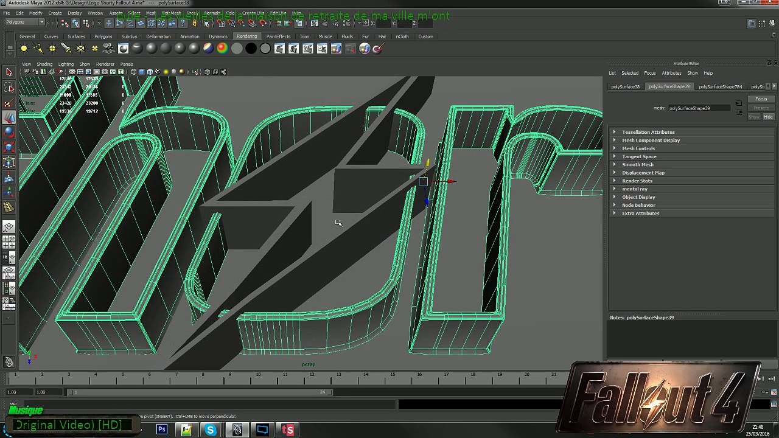Activate the Soft Modification tool
The width and height of the screenshot is (779, 438).
[x=9, y=178]
